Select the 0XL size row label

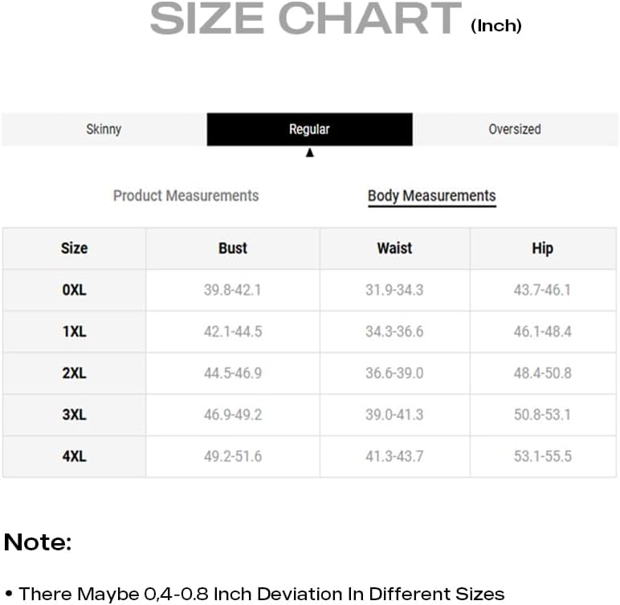click(75, 290)
